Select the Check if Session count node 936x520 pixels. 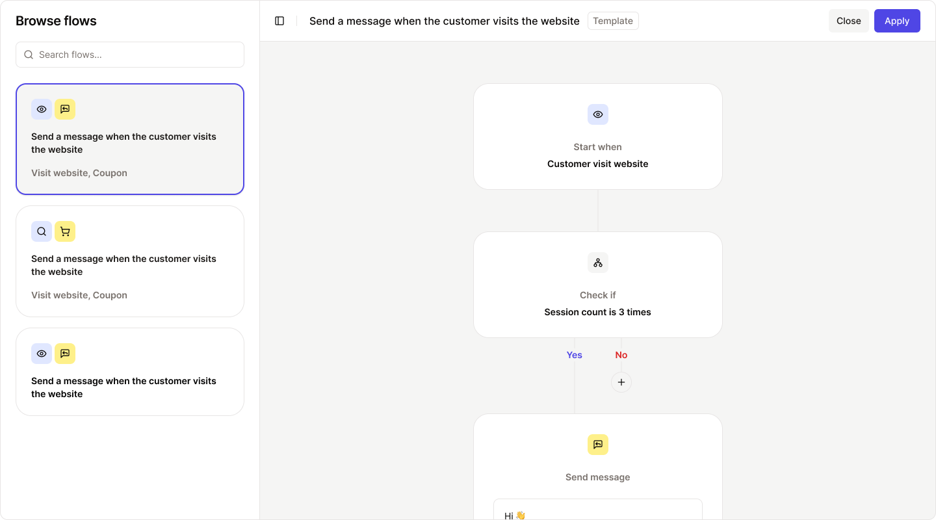point(597,285)
